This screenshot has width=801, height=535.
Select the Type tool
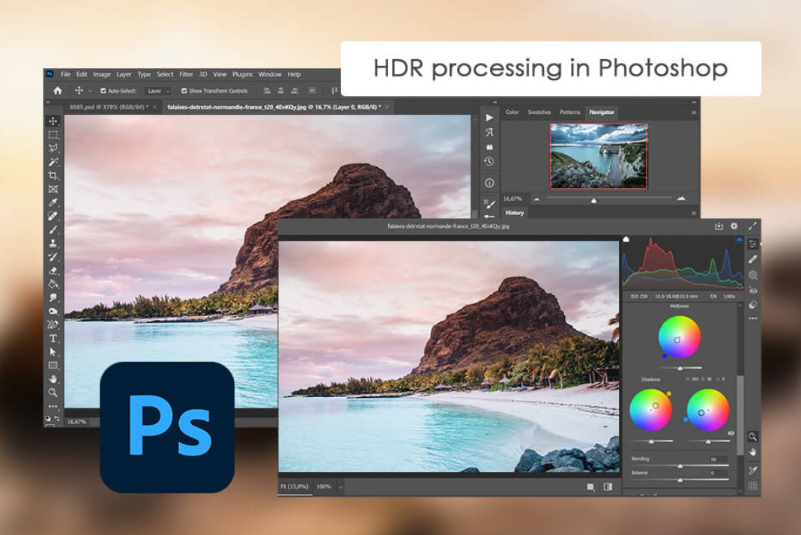[53, 338]
